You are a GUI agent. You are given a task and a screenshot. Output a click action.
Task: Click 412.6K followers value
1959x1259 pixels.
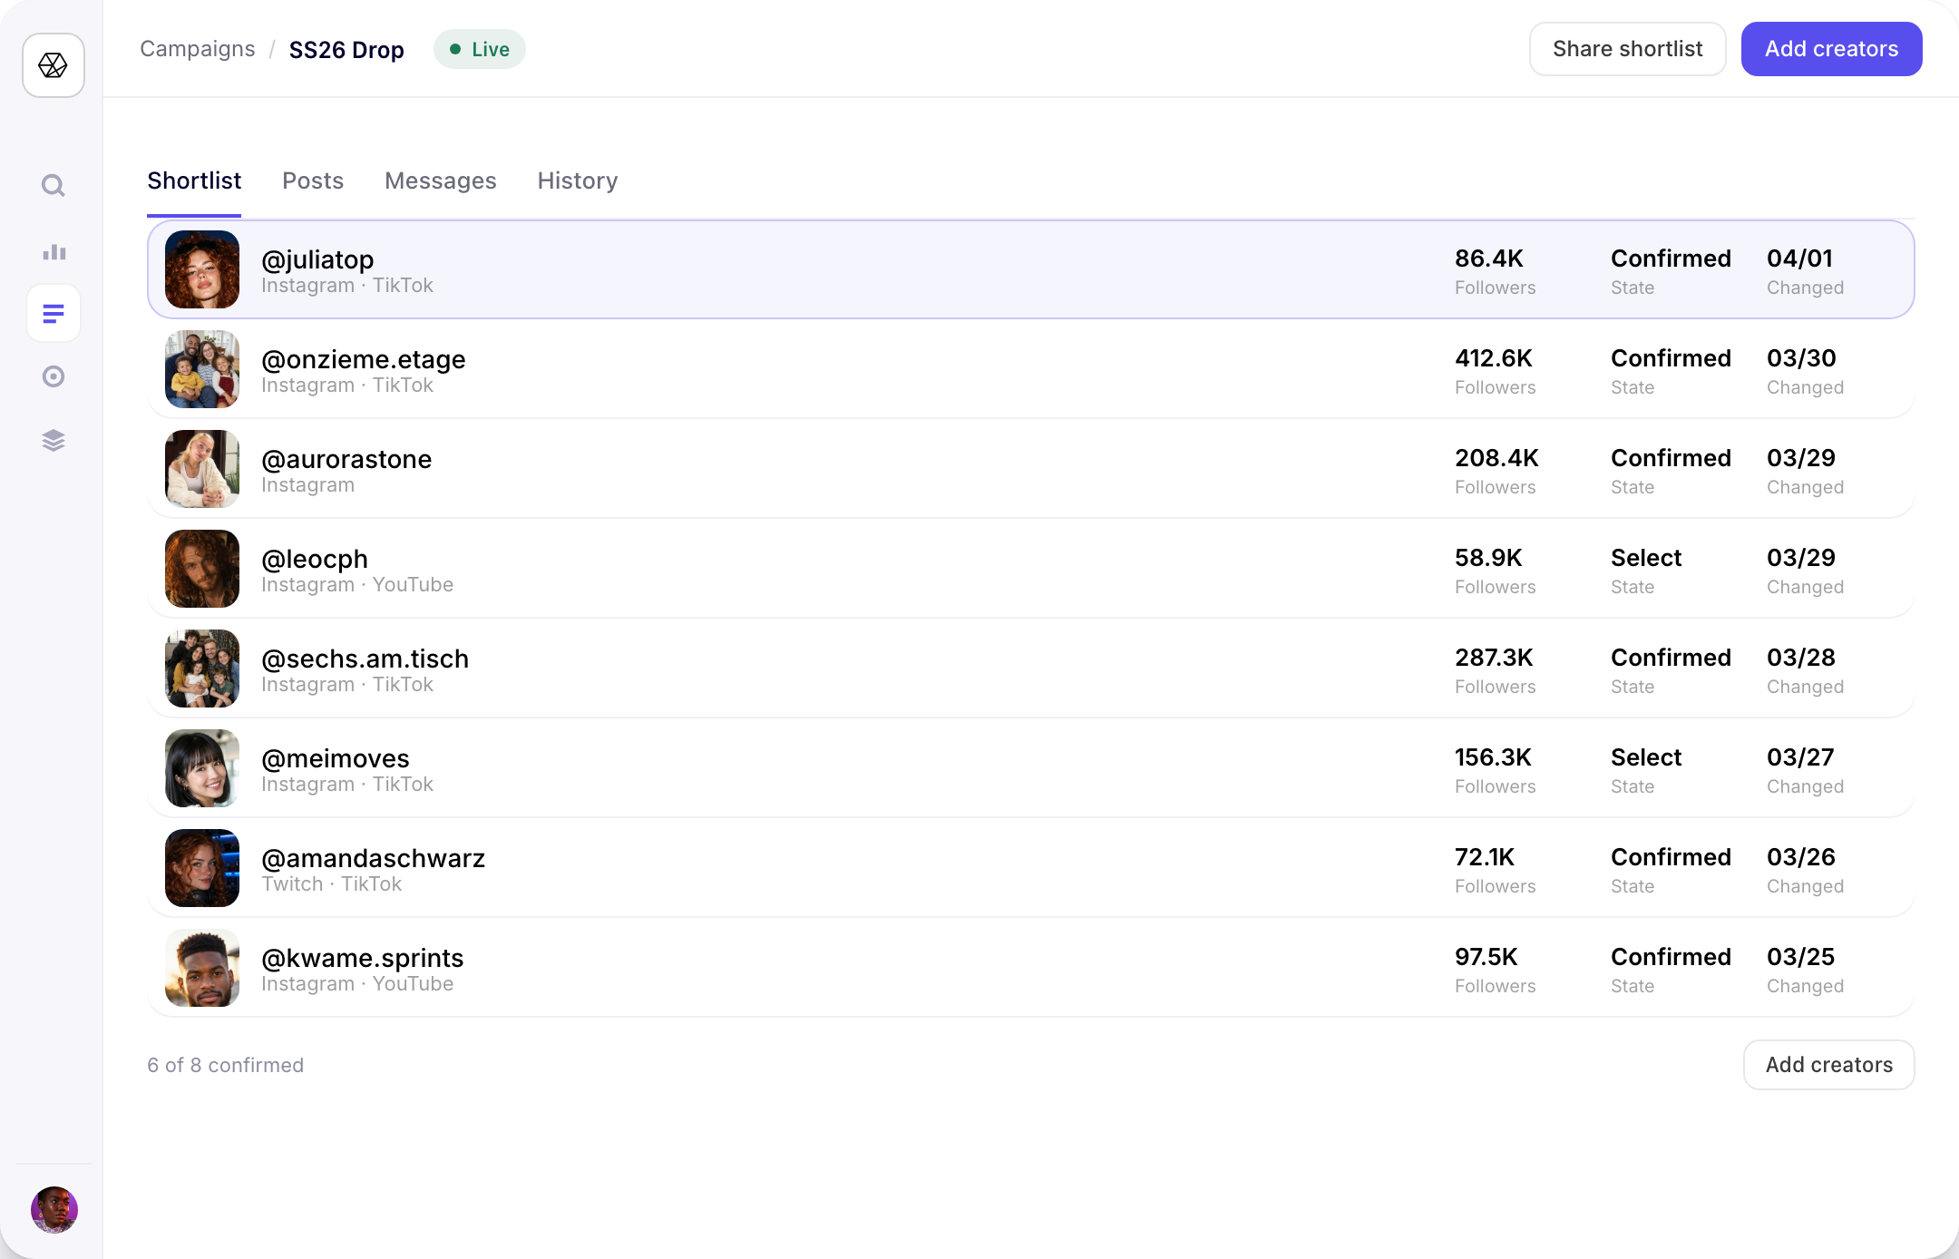click(x=1494, y=358)
